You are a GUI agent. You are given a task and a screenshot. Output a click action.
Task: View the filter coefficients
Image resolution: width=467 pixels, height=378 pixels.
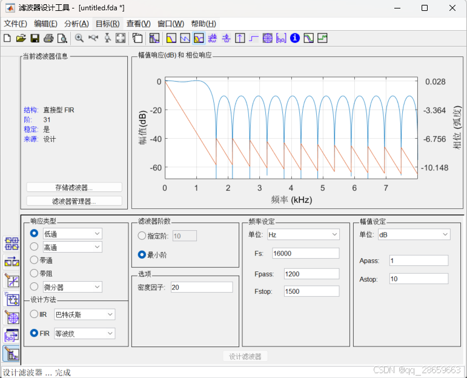(281, 38)
